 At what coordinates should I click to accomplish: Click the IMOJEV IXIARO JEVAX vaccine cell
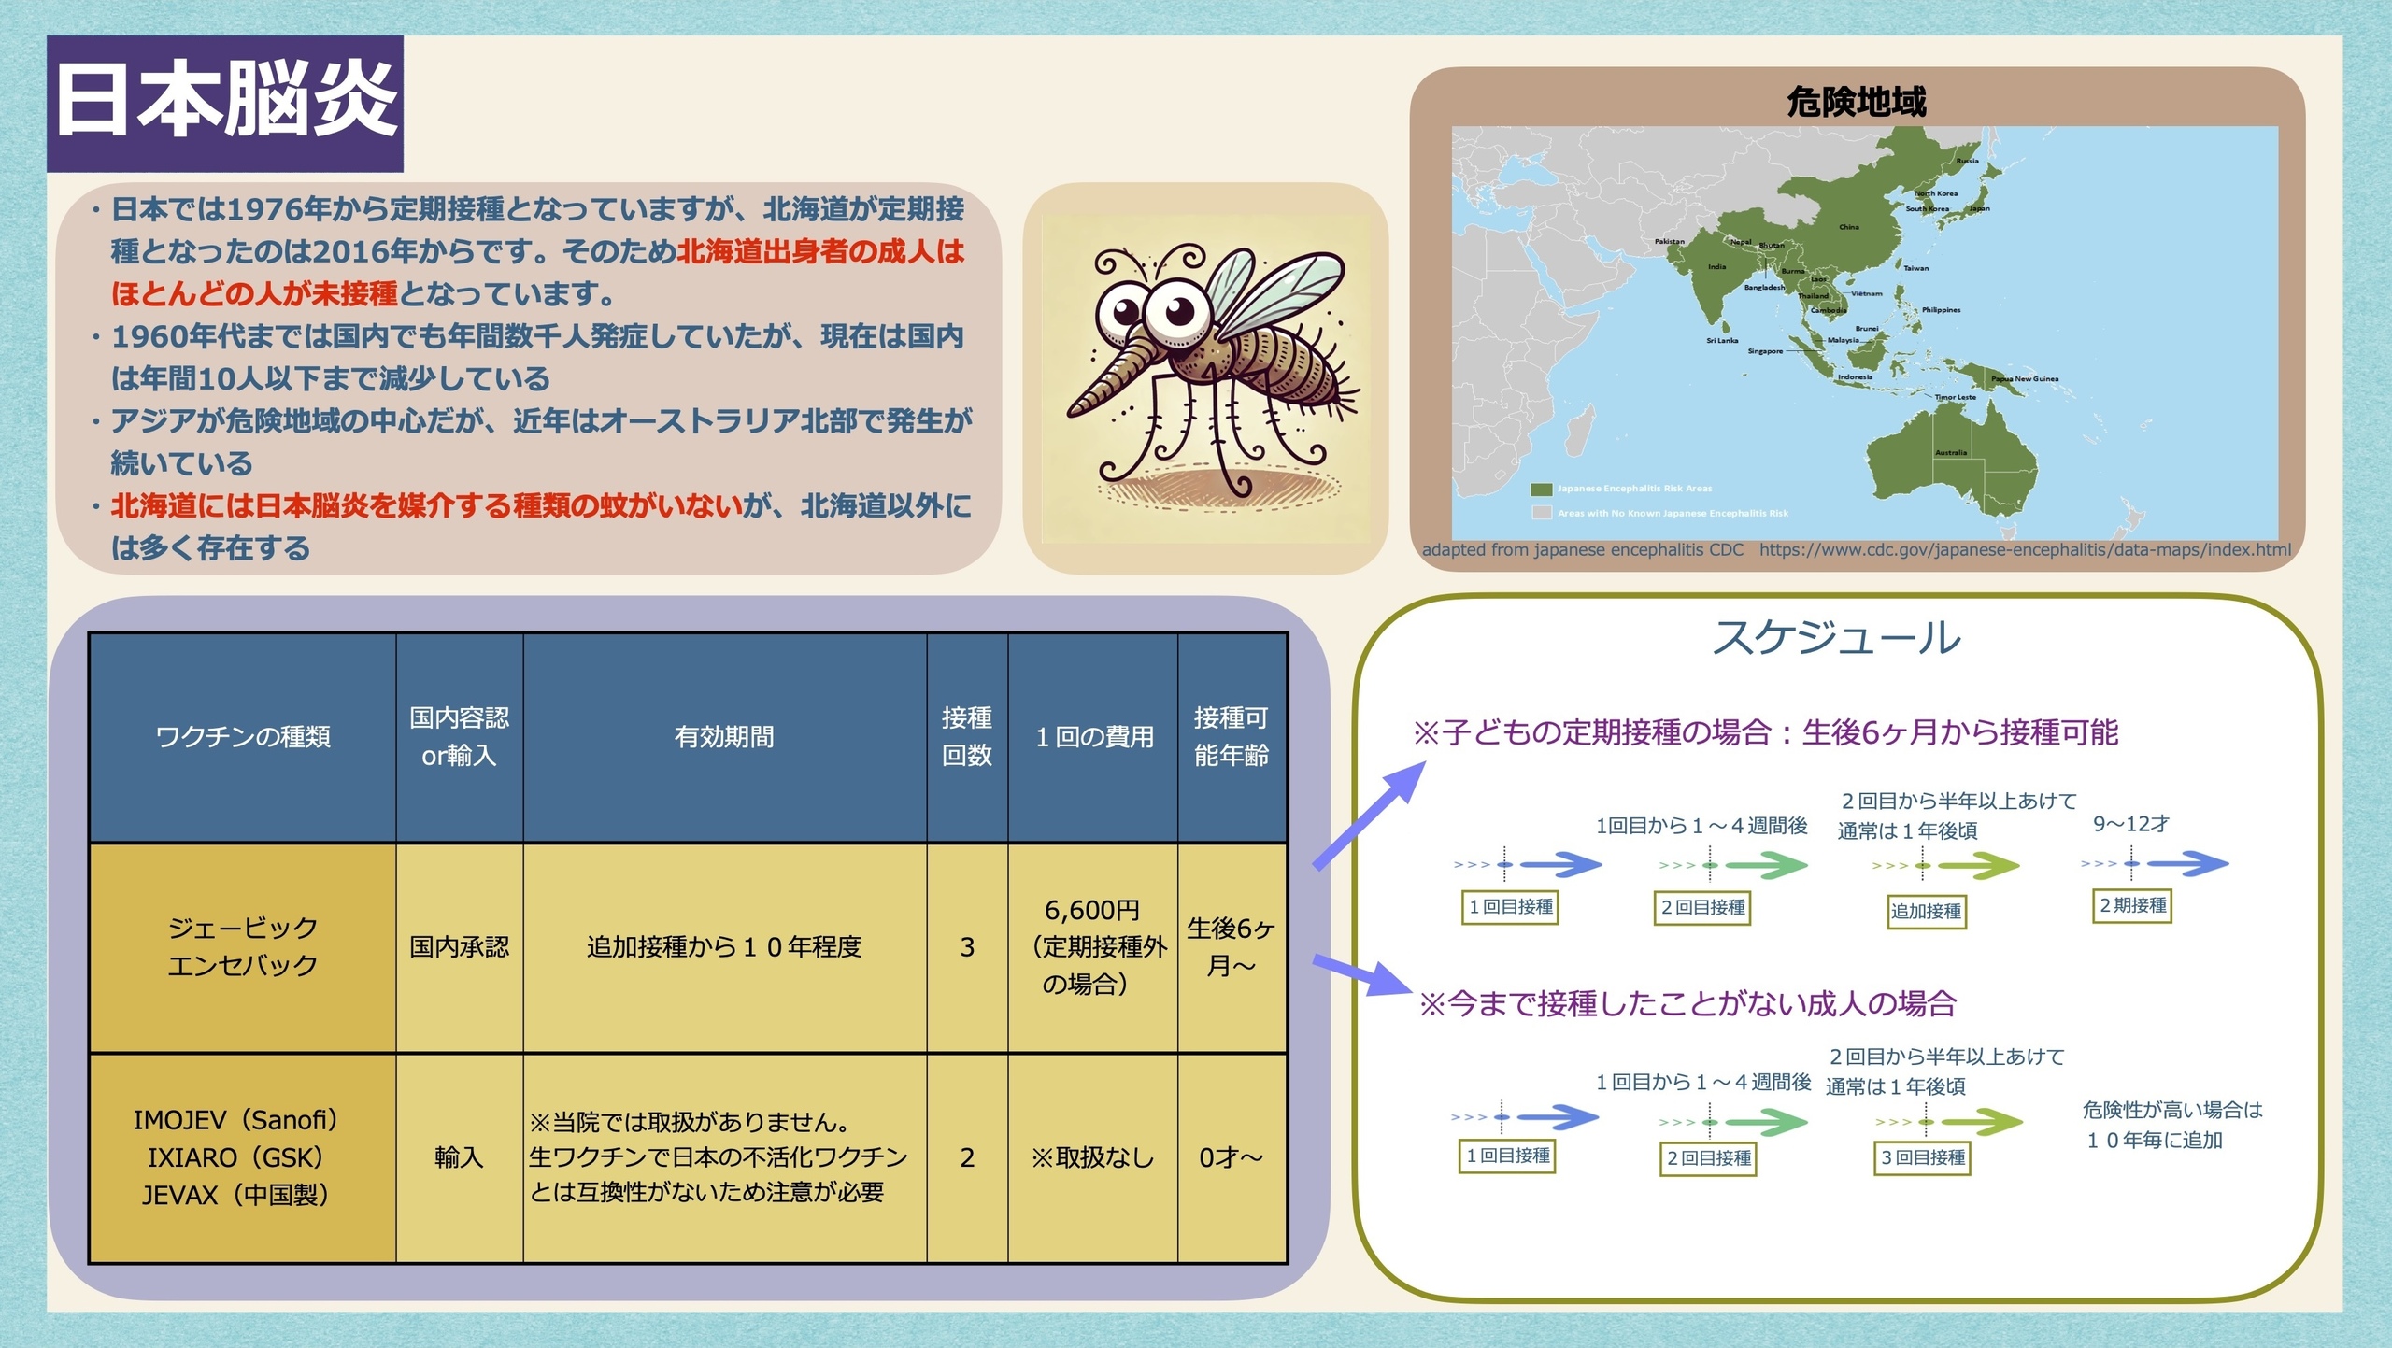pos(243,1158)
